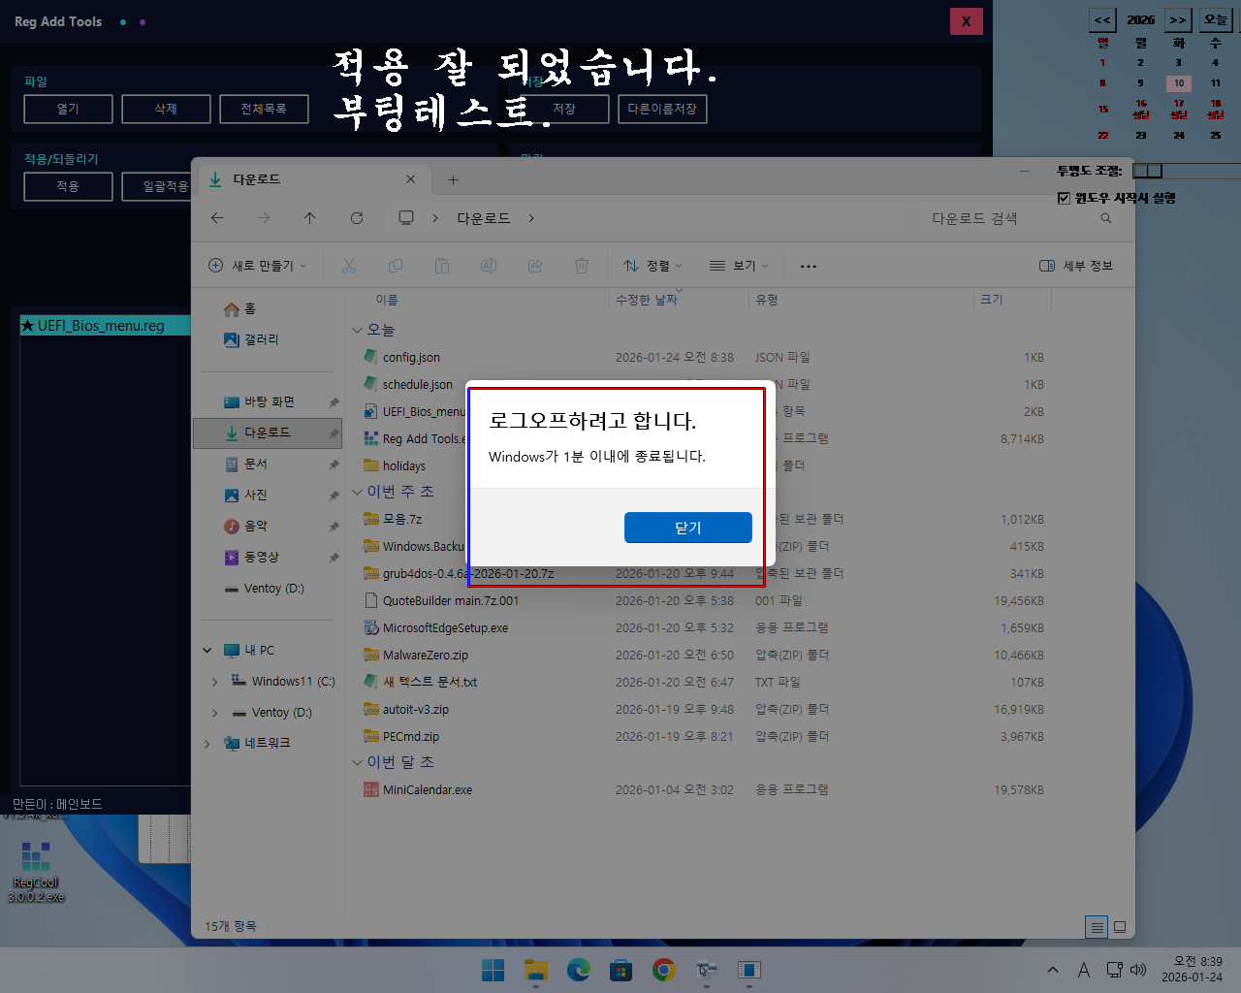
Task: Open 갤러리 in navigation pane
Action: pyautogui.click(x=262, y=339)
